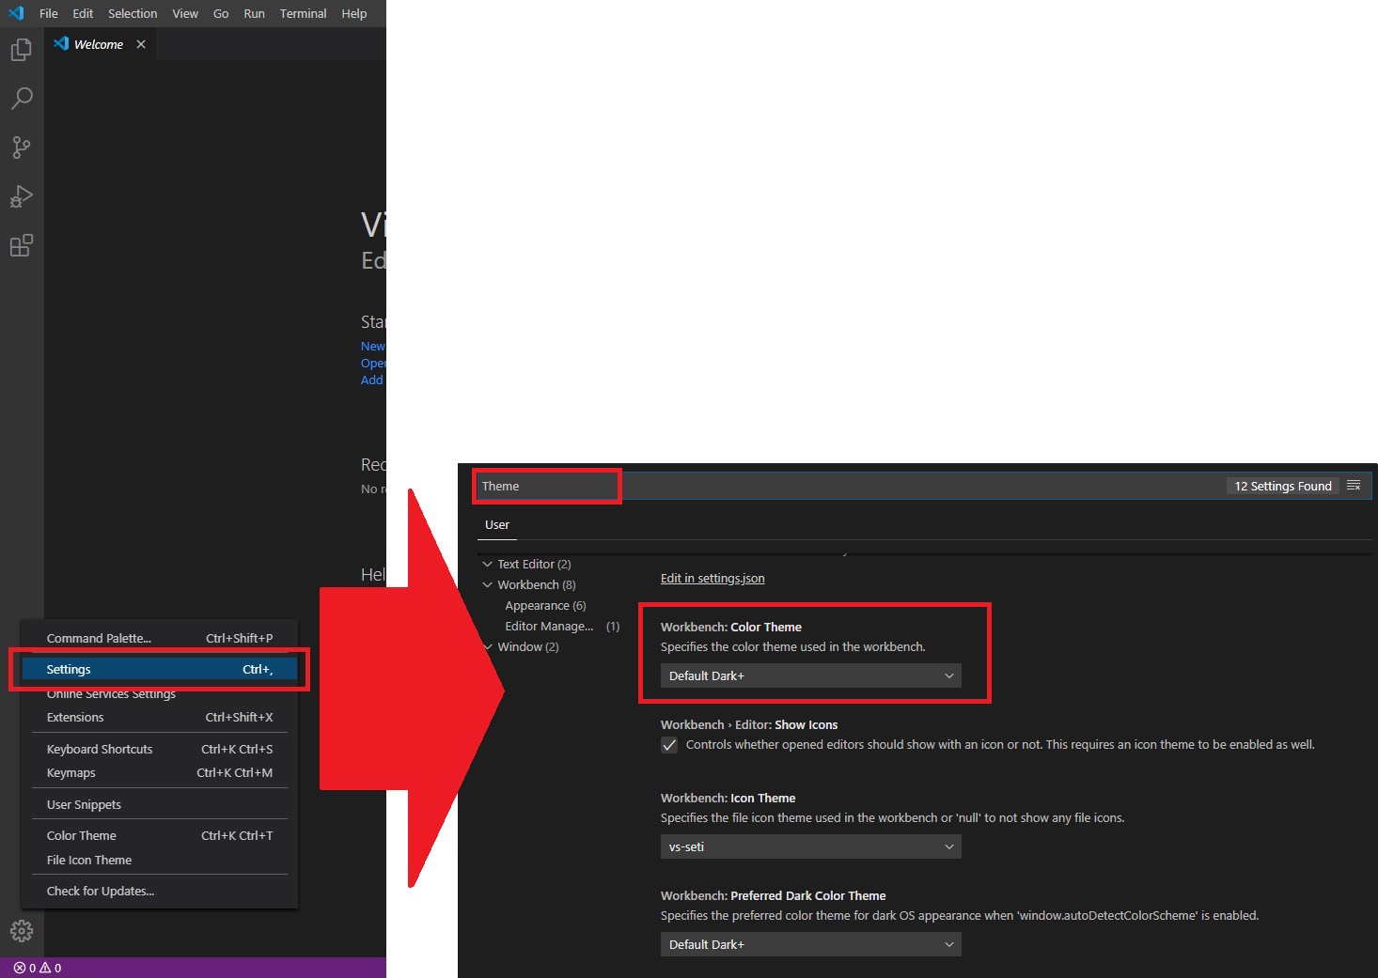Open the Run menu
1378x978 pixels.
(254, 13)
